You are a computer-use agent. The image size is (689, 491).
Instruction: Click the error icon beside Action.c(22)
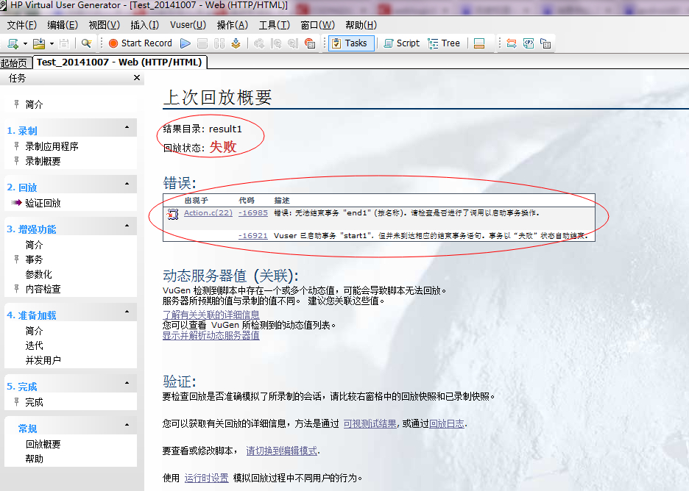173,214
